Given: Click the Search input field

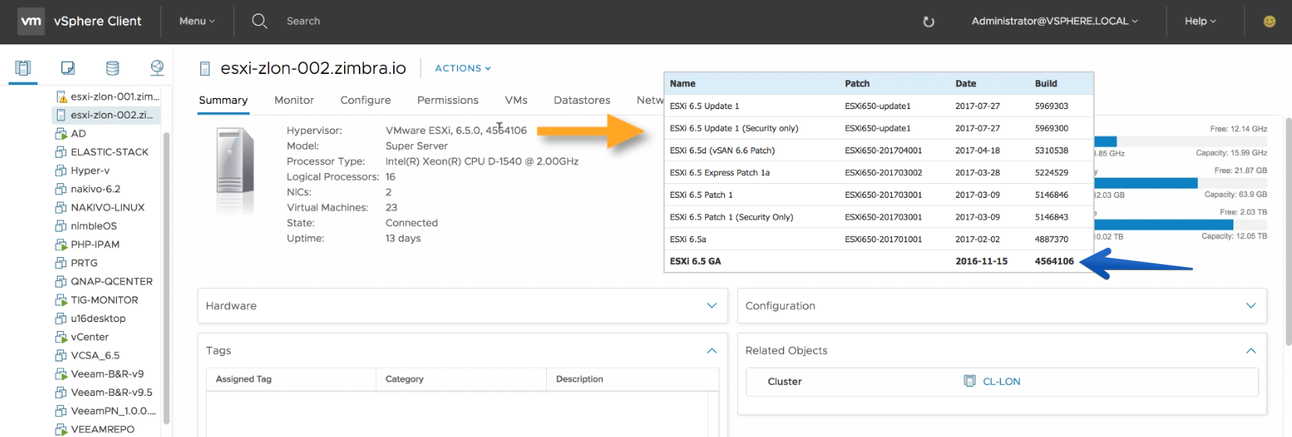Looking at the screenshot, I should coord(303,21).
